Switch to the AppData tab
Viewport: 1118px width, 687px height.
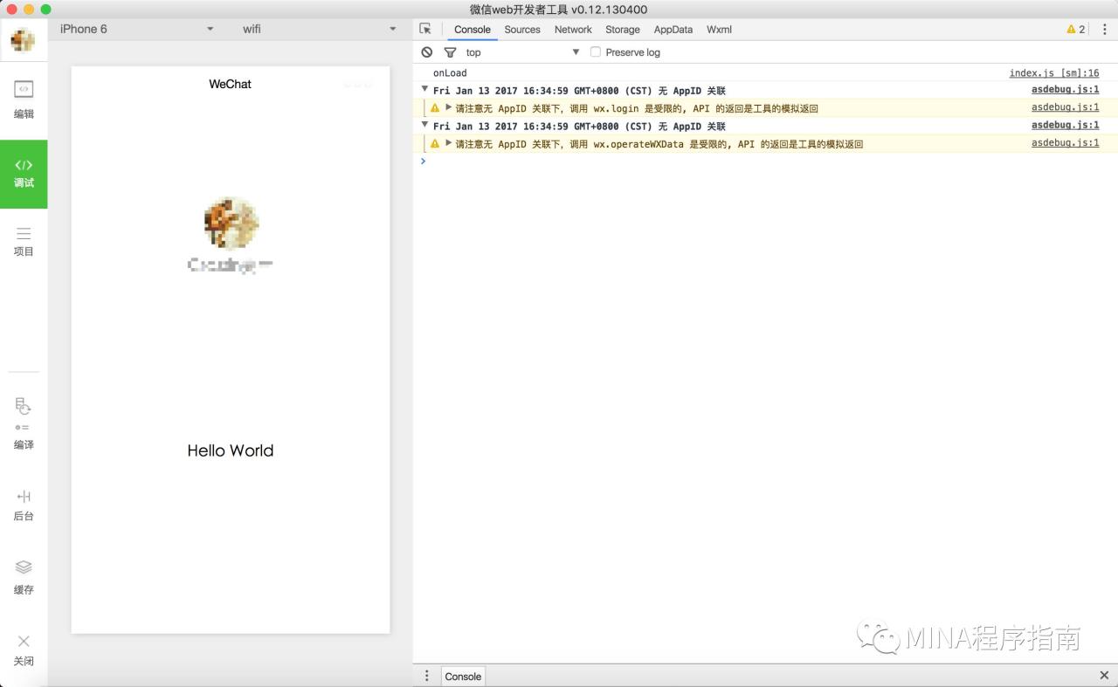tap(673, 29)
